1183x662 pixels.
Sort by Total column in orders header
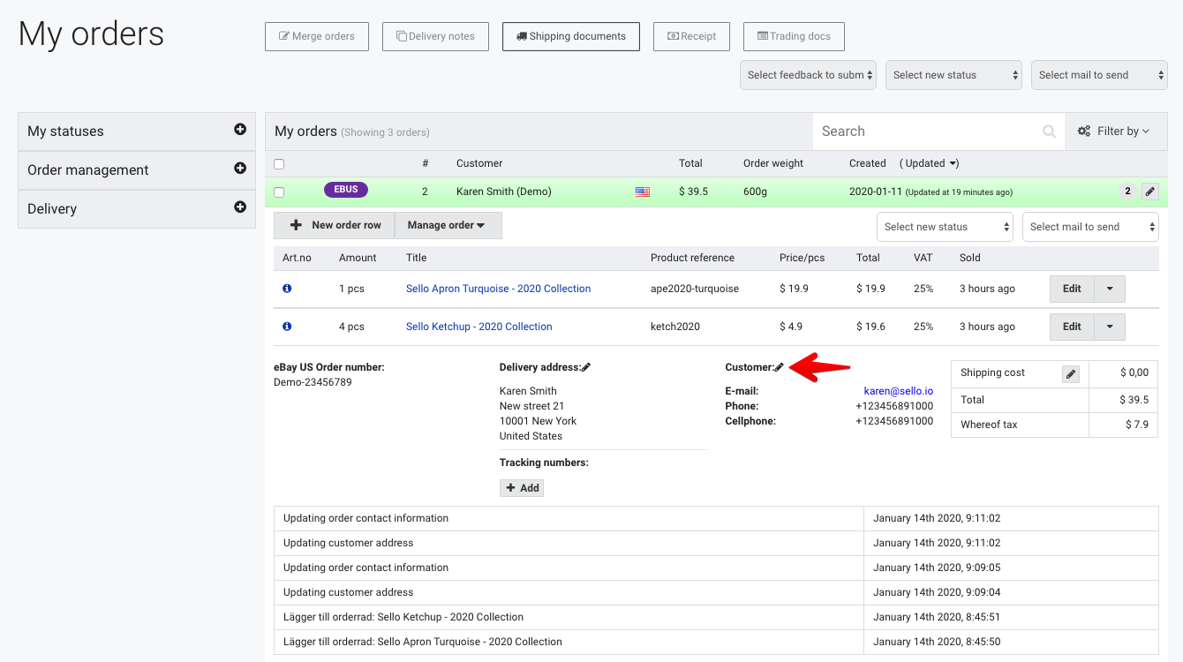(690, 163)
